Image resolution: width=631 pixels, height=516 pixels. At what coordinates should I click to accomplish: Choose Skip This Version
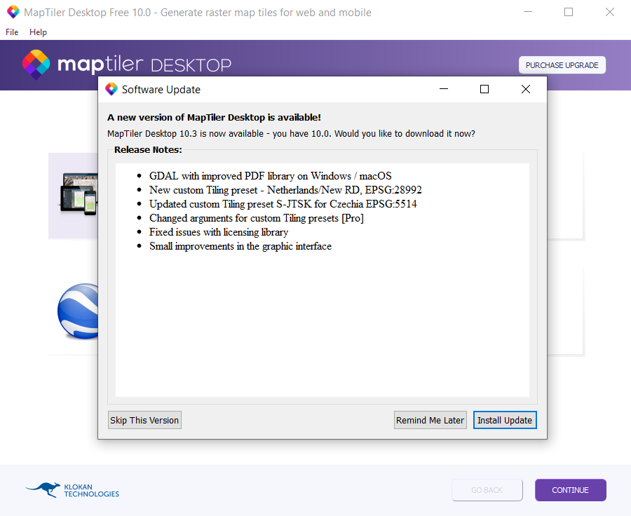coord(144,419)
